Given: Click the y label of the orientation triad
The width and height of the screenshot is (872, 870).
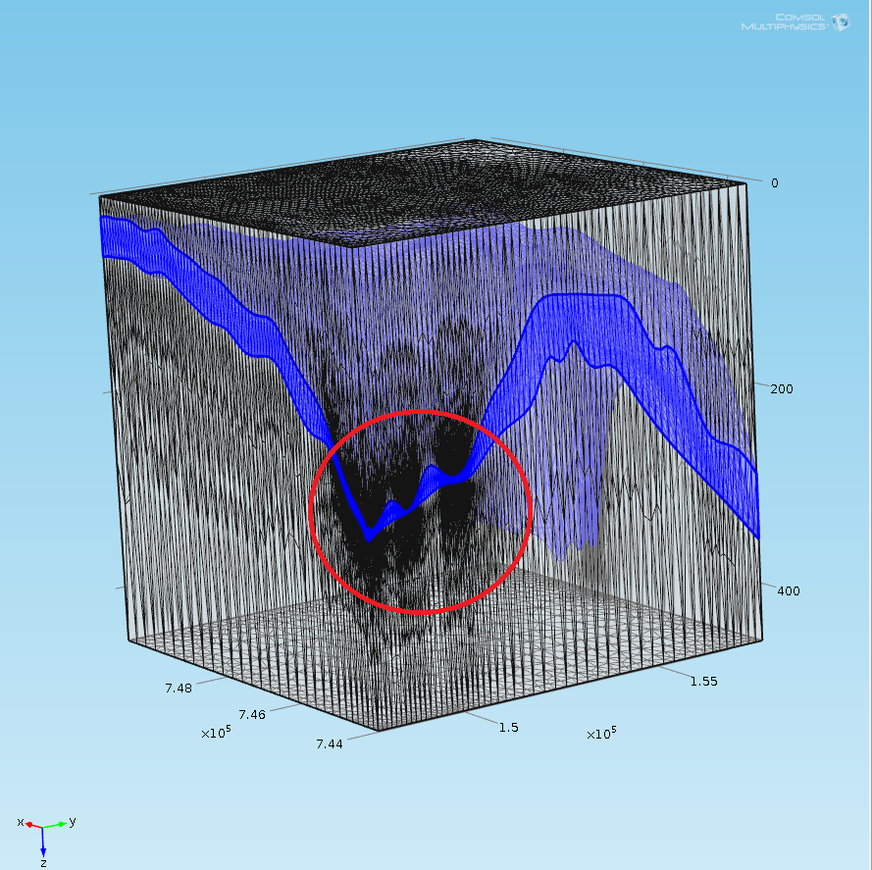Looking at the screenshot, I should [73, 821].
